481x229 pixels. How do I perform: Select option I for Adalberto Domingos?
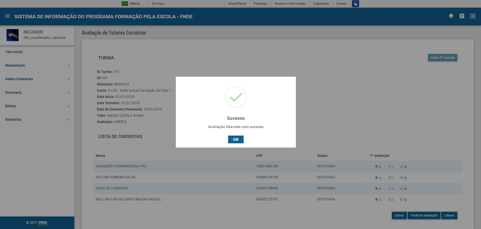tap(390, 166)
